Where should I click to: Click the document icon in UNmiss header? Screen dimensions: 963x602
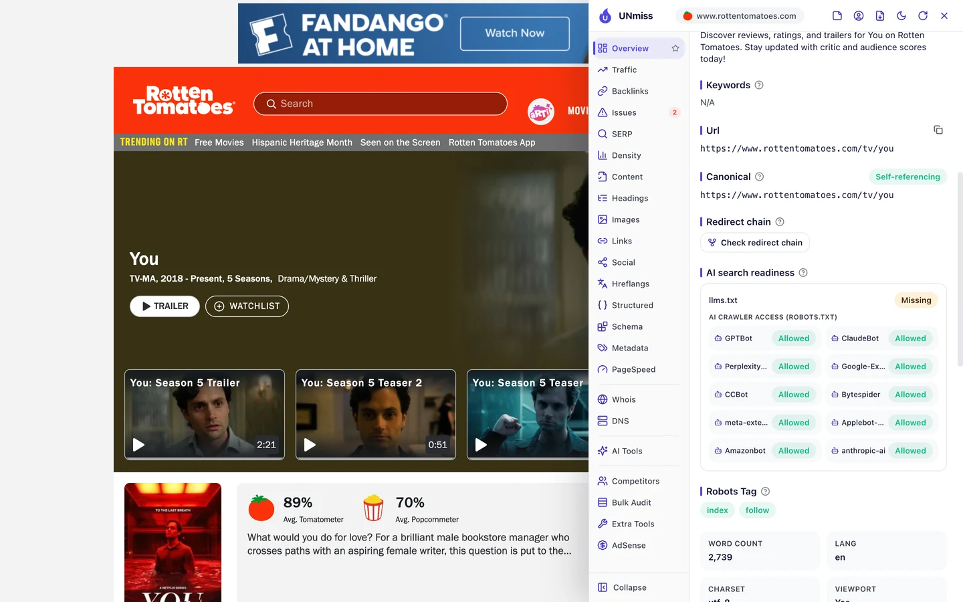click(837, 16)
